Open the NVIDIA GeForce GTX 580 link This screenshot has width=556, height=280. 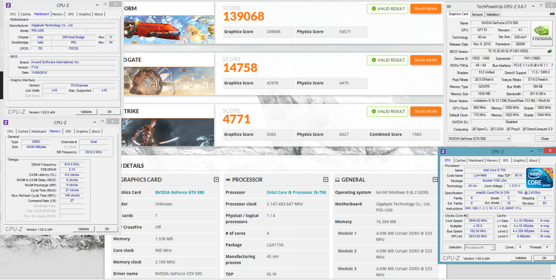179,192
